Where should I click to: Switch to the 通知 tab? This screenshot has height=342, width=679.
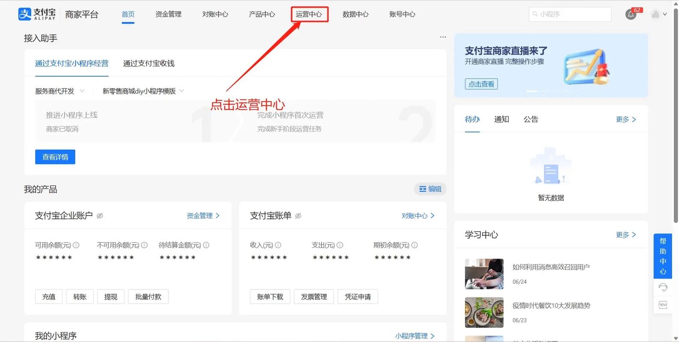pyautogui.click(x=501, y=119)
